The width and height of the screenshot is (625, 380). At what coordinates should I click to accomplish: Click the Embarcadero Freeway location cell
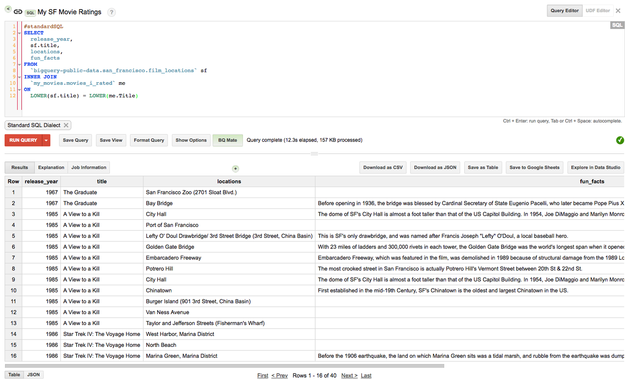[x=229, y=258]
